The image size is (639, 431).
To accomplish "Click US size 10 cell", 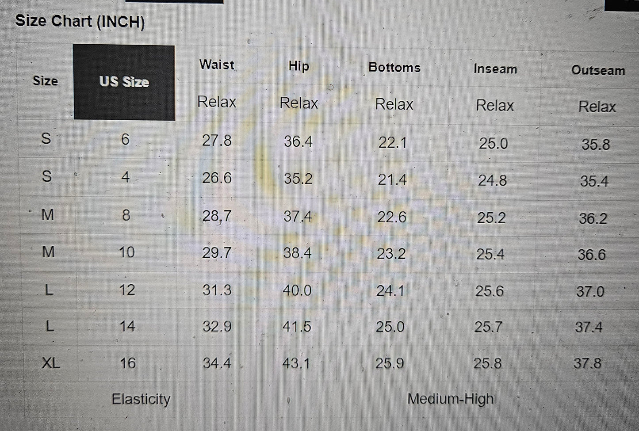I will click(x=126, y=252).
